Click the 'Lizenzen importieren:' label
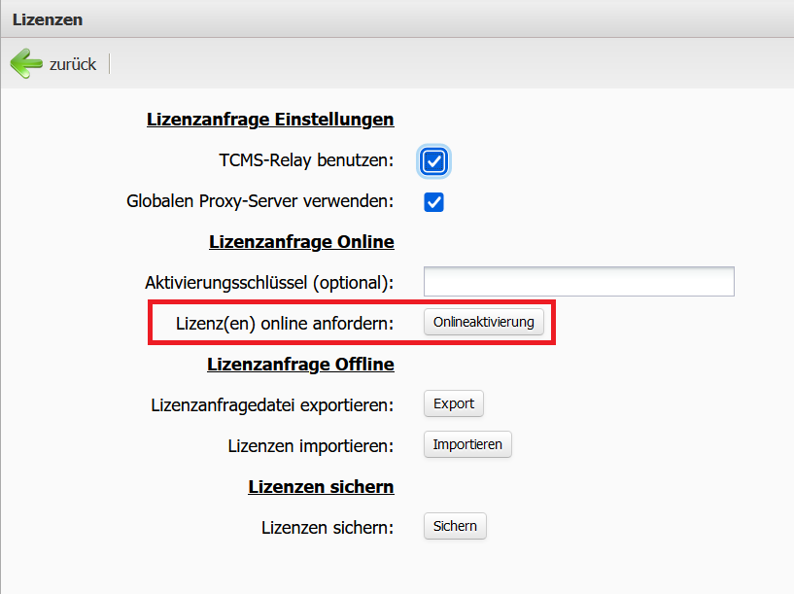Screen dimensions: 794x594 pos(310,445)
